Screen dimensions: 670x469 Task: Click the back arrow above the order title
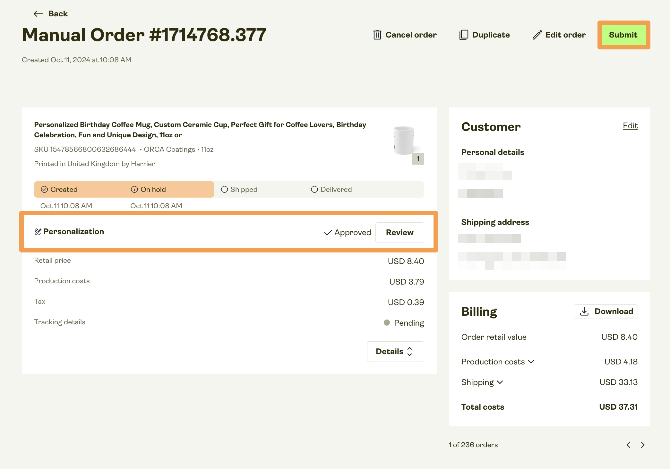[38, 13]
